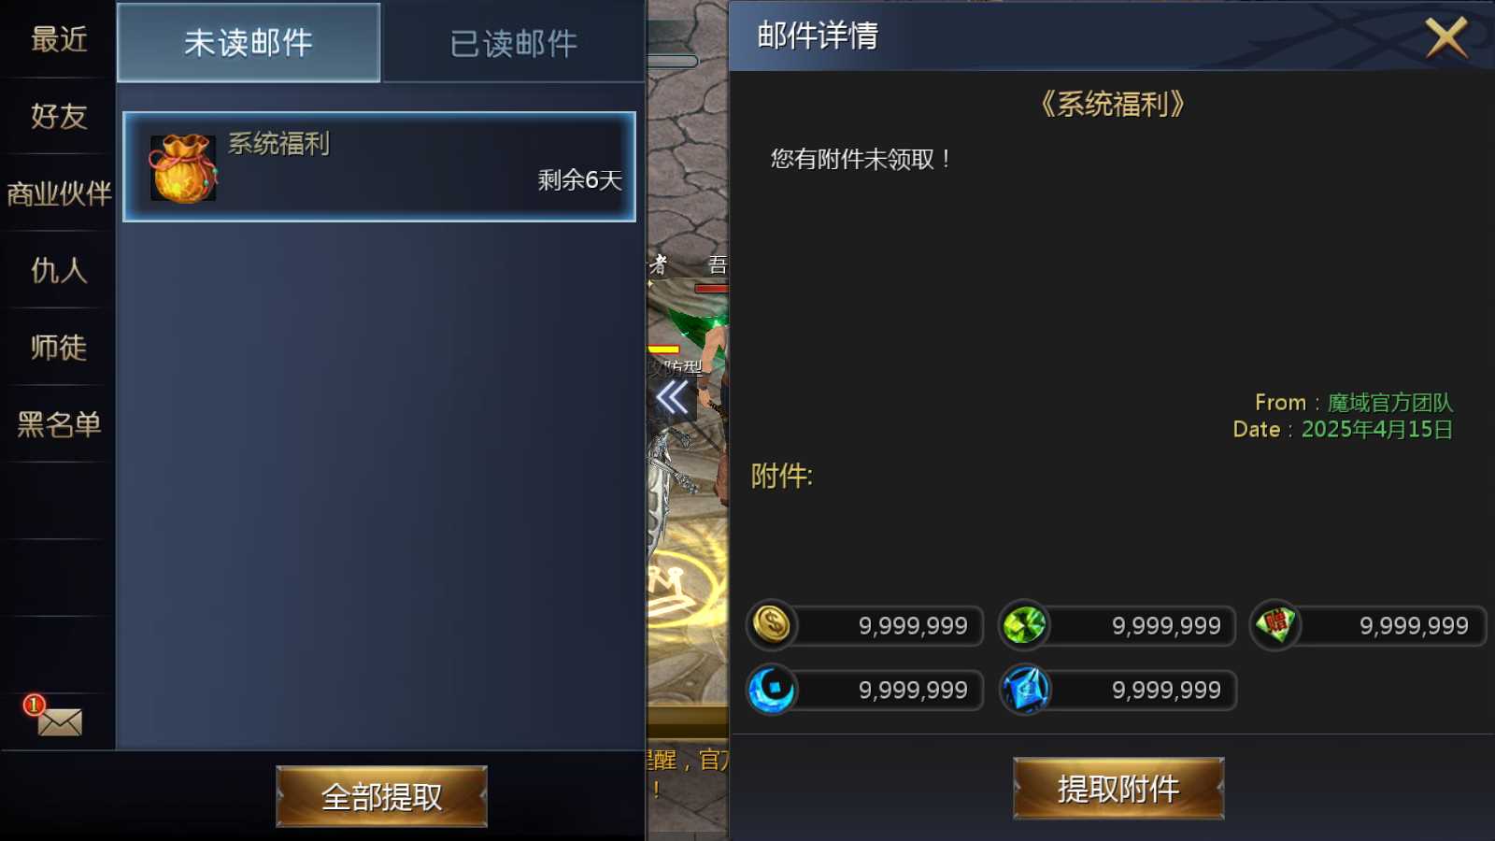Switch to 未读邮件 tab
Image resolution: width=1495 pixels, height=841 pixels.
click(249, 43)
